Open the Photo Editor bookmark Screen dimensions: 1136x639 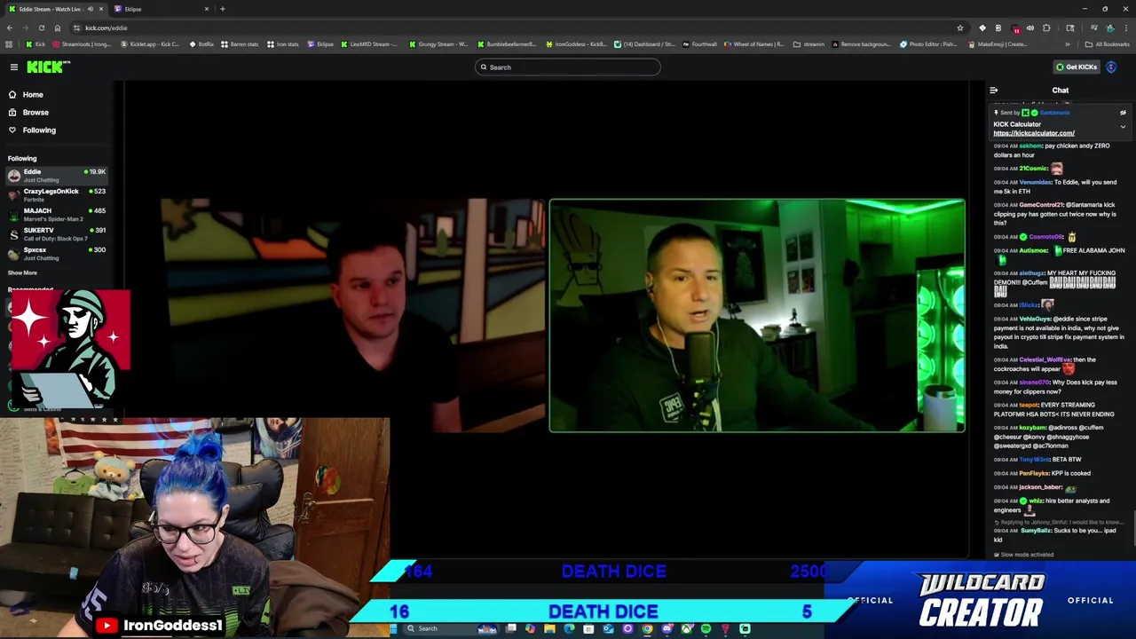point(928,44)
